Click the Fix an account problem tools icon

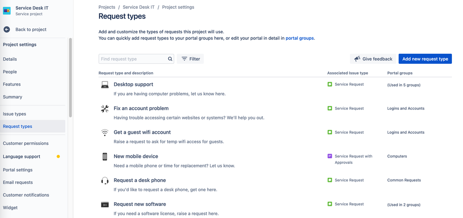pos(105,109)
